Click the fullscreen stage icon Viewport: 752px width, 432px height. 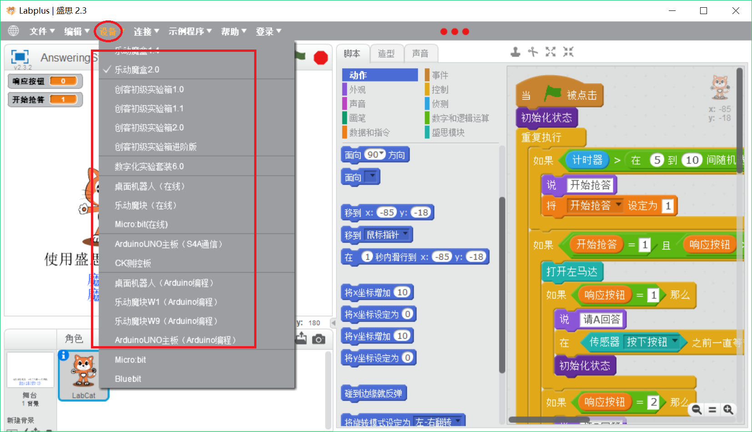click(20, 57)
